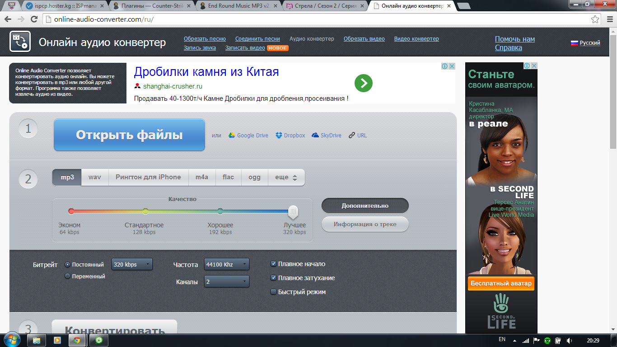The image size is (617, 347).
Task: Enable the Быстрый режим checkbox
Action: pos(273,292)
